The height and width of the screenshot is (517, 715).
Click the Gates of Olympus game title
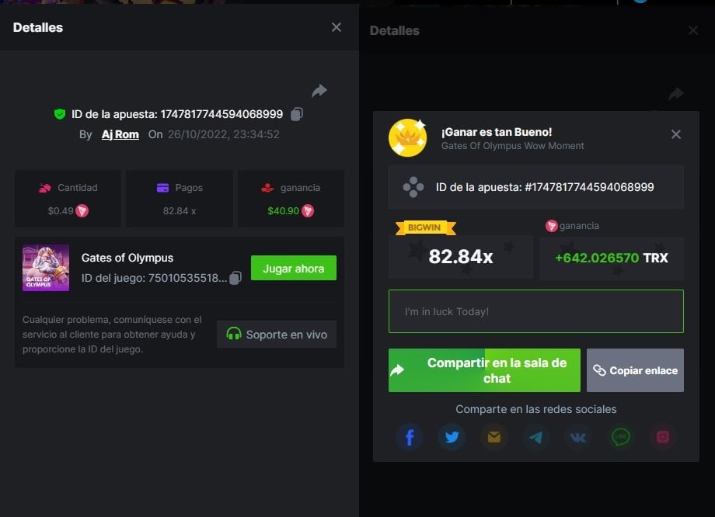[127, 258]
